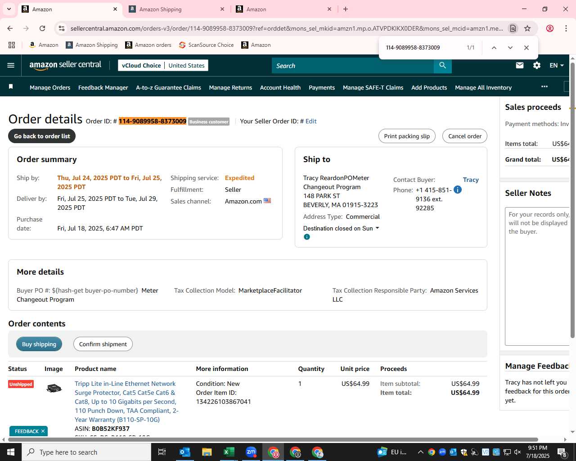Open Outlook from the taskbar
Image resolution: width=576 pixels, height=461 pixels.
click(x=185, y=452)
